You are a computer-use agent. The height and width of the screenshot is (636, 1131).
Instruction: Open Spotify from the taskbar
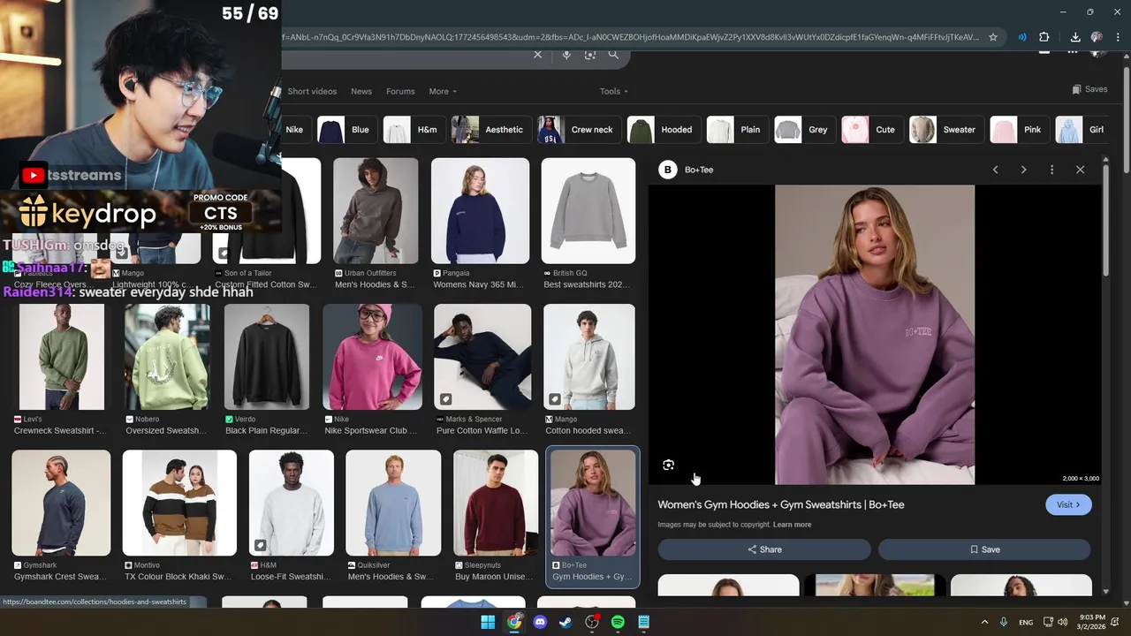click(618, 622)
